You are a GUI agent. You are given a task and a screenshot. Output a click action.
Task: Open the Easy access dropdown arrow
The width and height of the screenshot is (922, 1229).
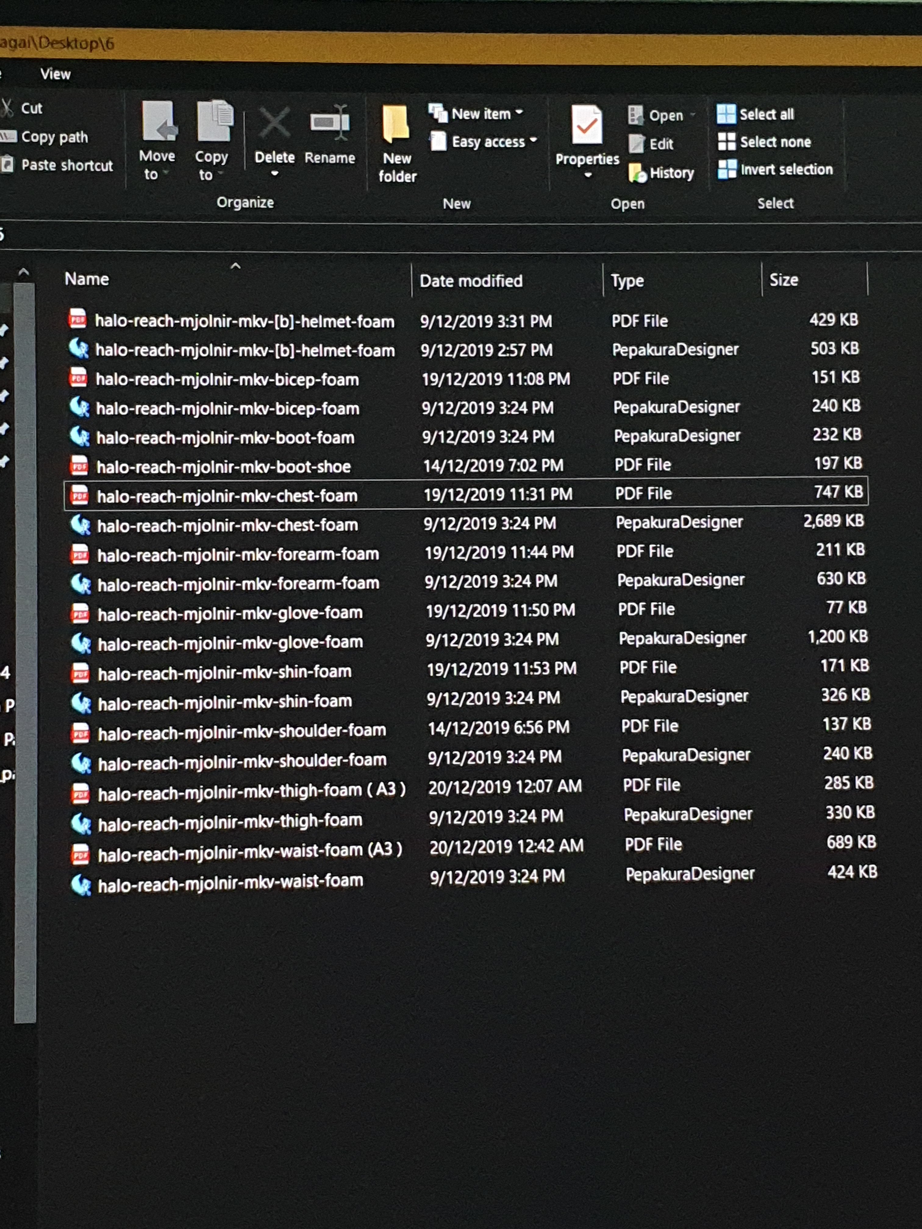[x=534, y=140]
